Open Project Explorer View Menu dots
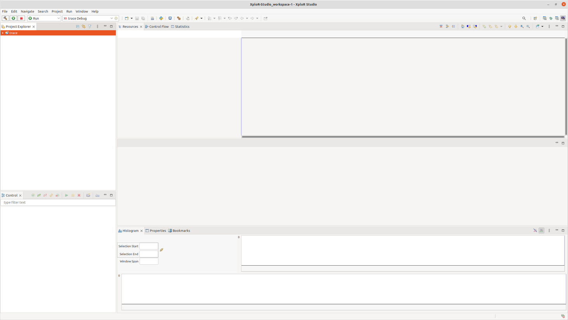The width and height of the screenshot is (568, 320). (x=98, y=26)
